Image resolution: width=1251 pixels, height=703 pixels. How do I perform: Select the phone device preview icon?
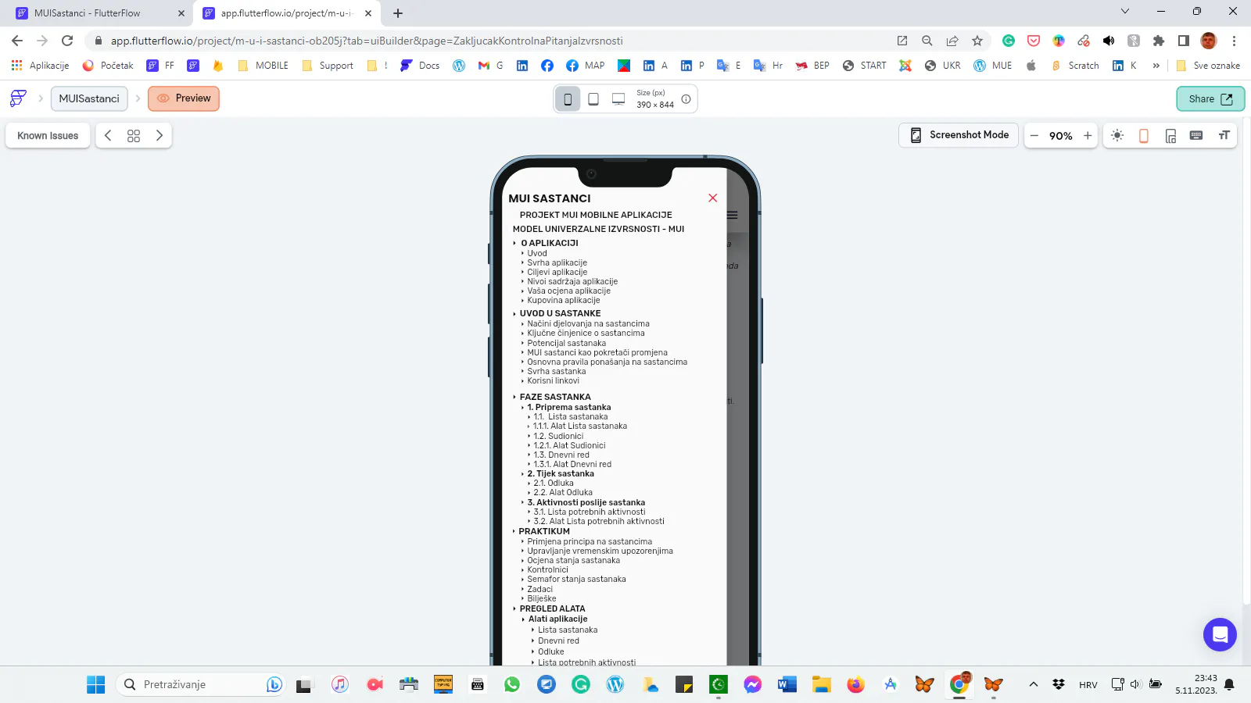(568, 99)
